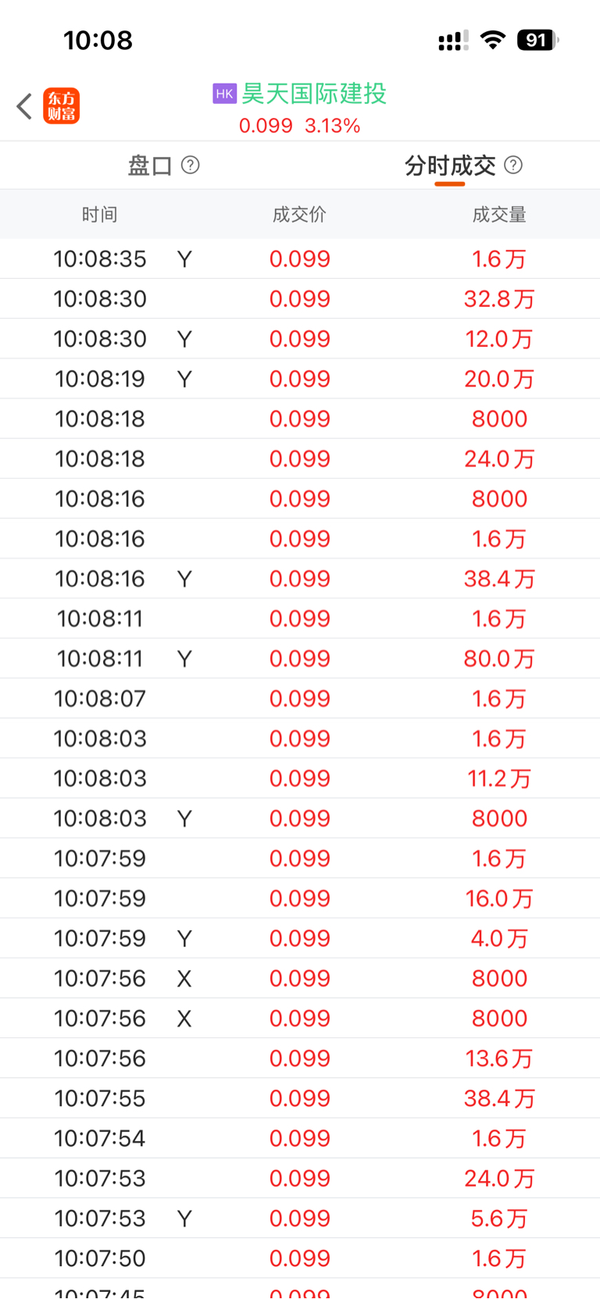The image size is (600, 1299).
Task: Tap the cellular signal bars icon
Action: point(453,41)
